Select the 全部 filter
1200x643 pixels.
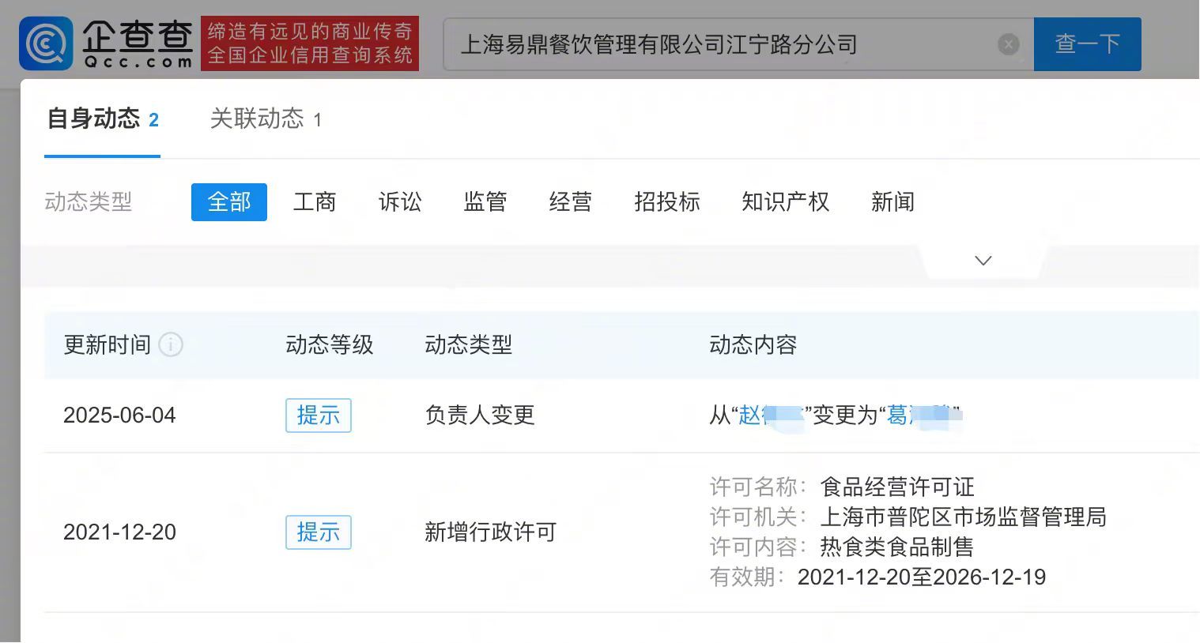pyautogui.click(x=229, y=202)
